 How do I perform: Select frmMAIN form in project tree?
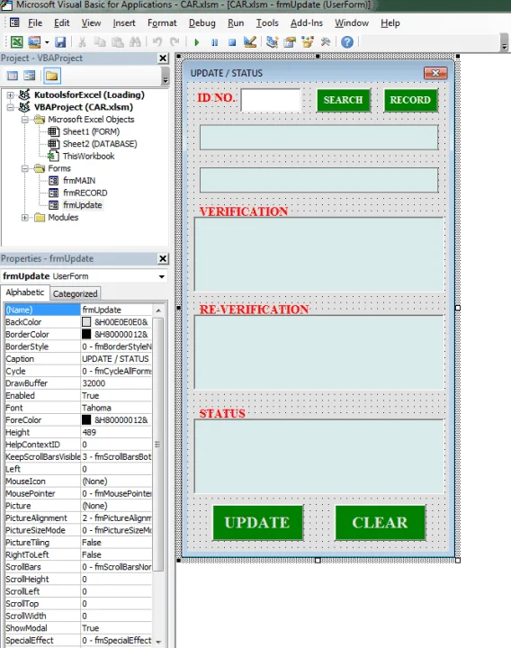tap(79, 181)
